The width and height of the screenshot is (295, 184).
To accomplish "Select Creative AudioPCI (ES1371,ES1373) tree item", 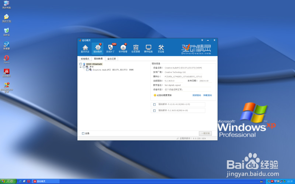I will [x=113, y=70].
